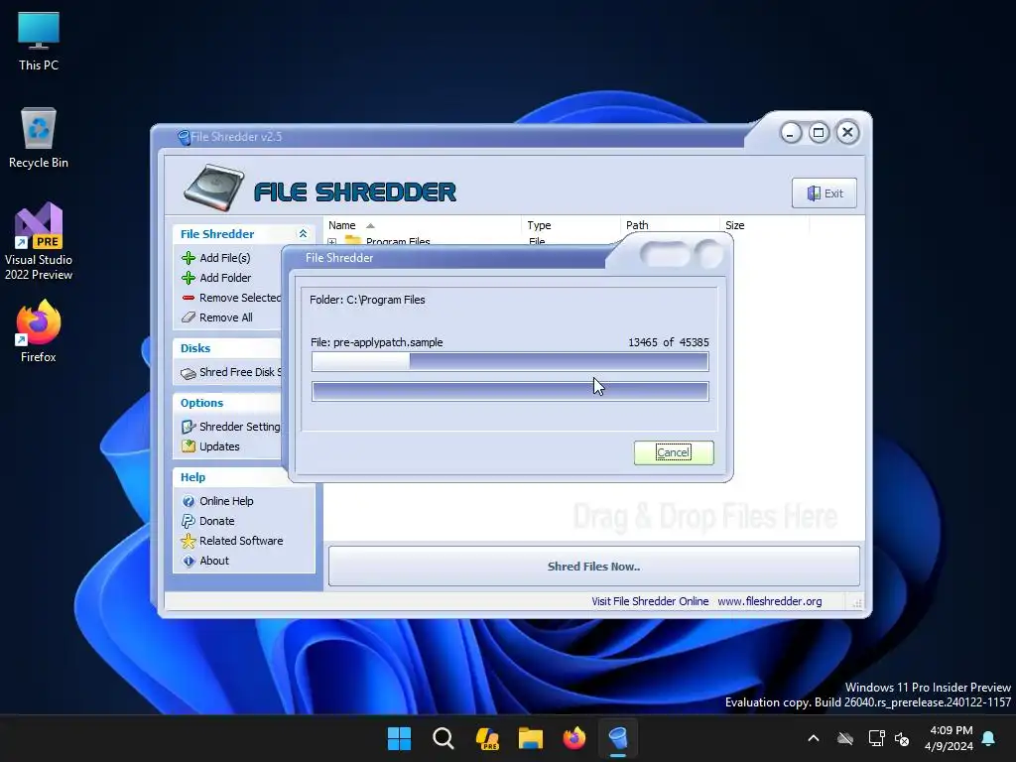Click the '13465 of 45385' counter
This screenshot has height=762, width=1016.
click(668, 342)
